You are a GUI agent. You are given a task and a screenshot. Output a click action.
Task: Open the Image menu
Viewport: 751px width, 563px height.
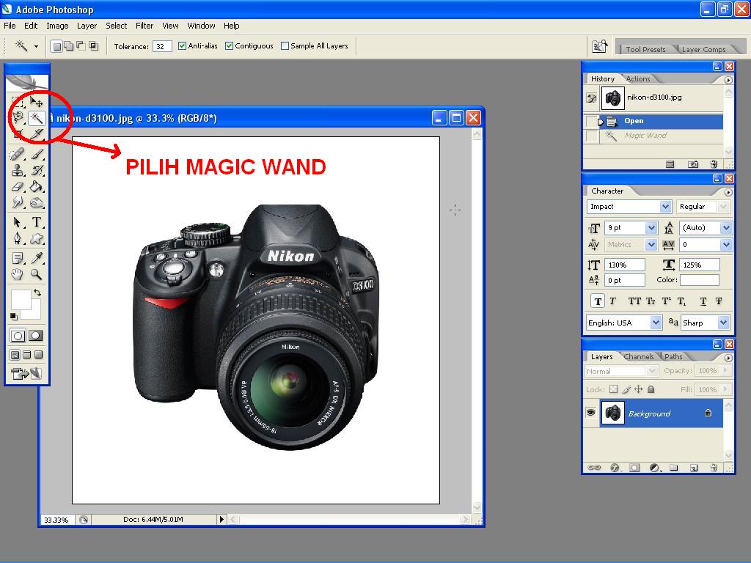tap(57, 26)
